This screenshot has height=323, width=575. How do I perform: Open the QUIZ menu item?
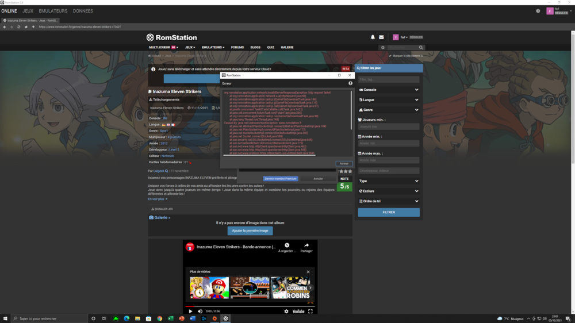(271, 47)
